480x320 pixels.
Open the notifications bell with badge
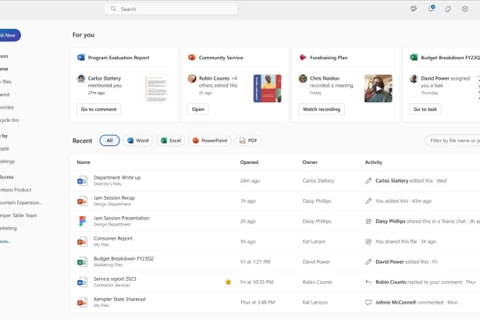click(x=431, y=9)
